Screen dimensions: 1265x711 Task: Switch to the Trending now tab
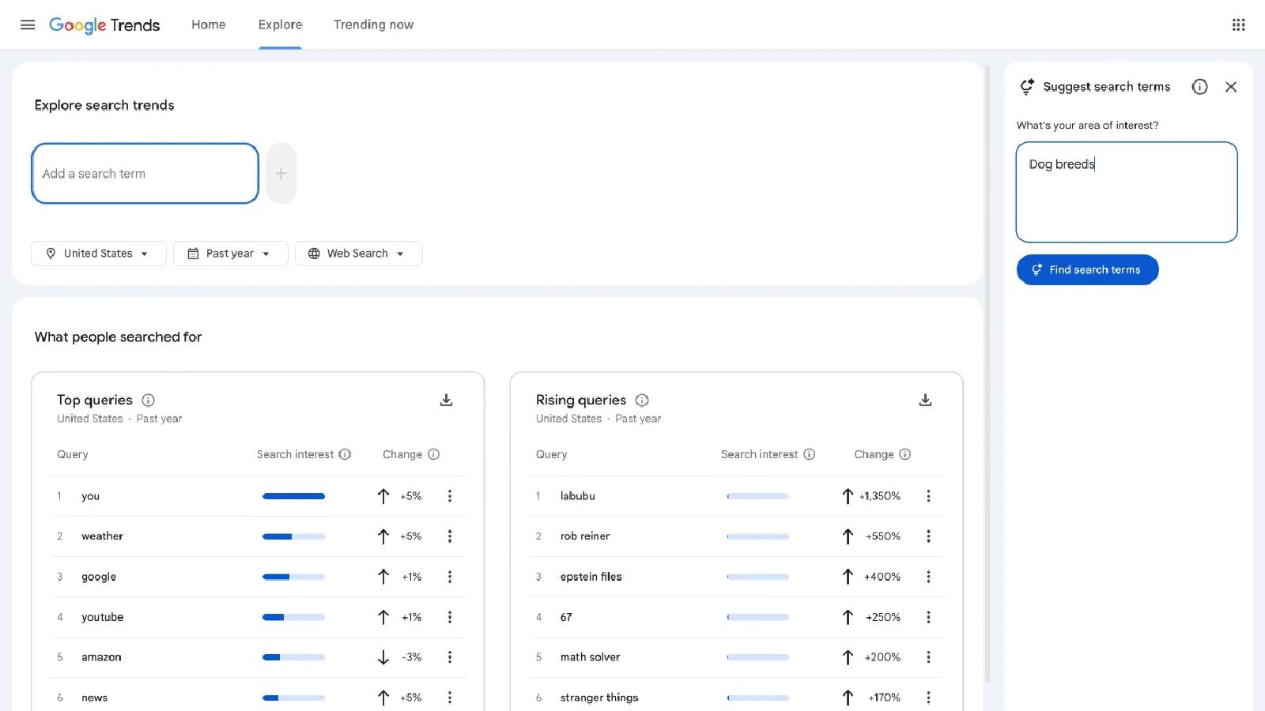click(x=373, y=24)
